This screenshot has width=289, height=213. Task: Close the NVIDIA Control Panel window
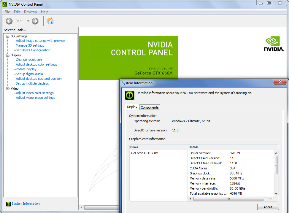(x=280, y=3)
